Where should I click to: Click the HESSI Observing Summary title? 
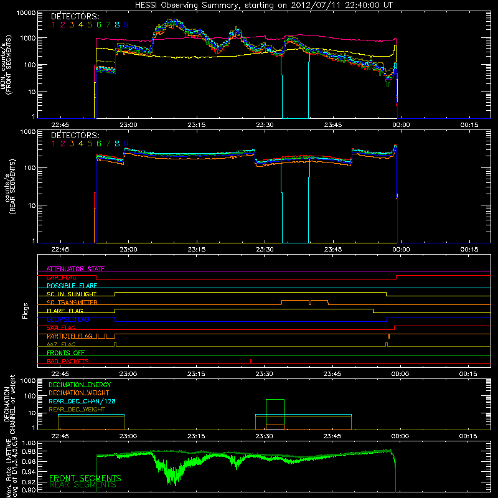pyautogui.click(x=263, y=5)
